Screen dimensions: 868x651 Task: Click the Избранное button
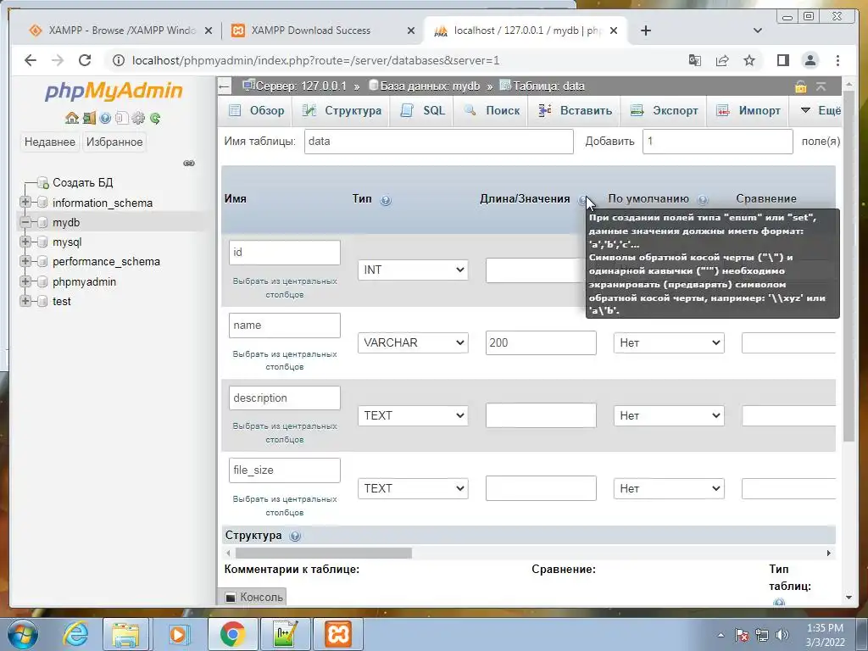tap(114, 142)
